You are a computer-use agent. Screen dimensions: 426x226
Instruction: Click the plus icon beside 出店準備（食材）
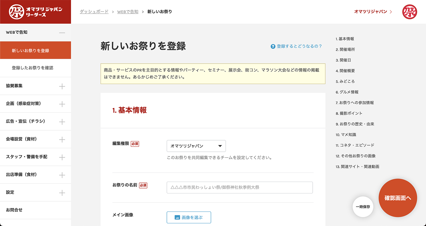[62, 175]
